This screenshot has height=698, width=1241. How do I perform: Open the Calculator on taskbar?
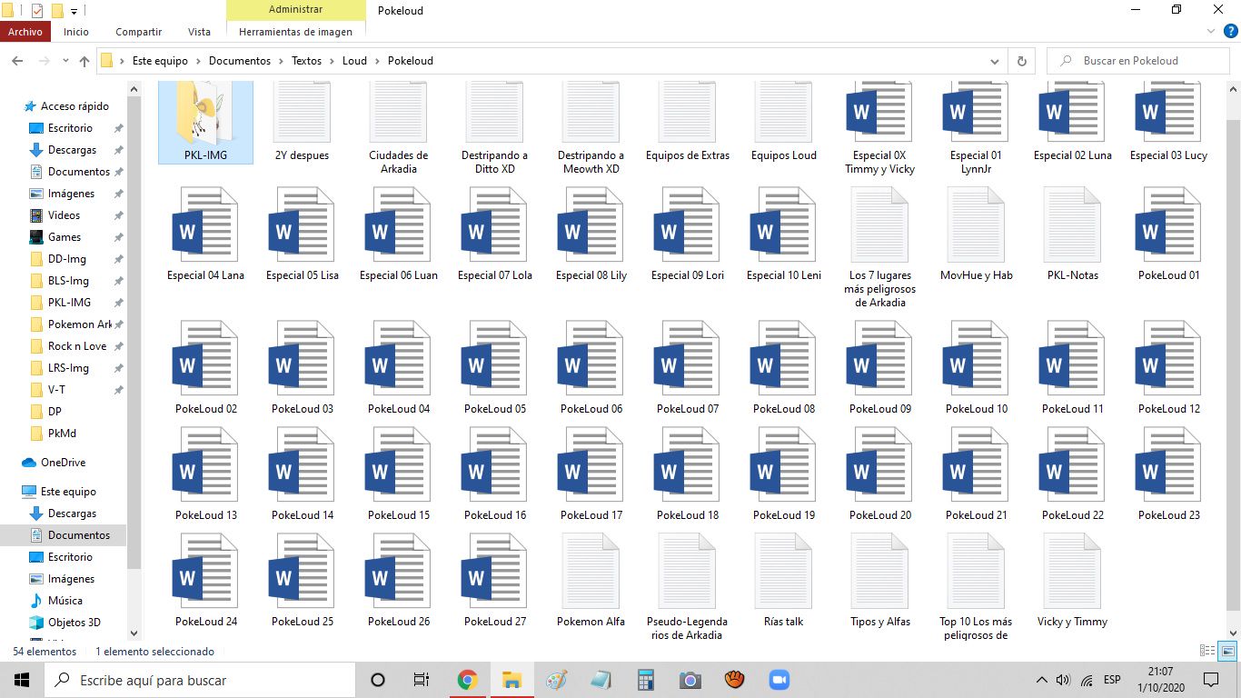click(646, 680)
